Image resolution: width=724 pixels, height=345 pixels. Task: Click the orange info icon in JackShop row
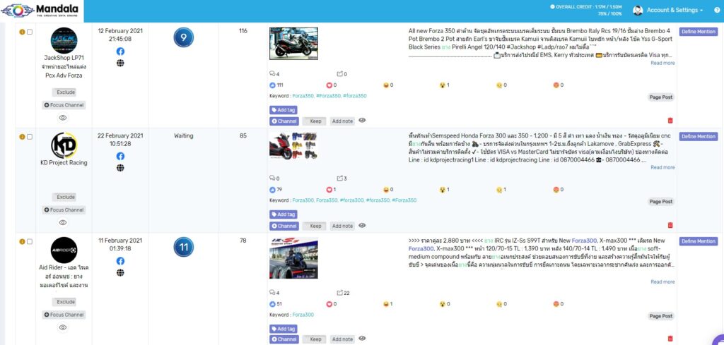coord(22,32)
